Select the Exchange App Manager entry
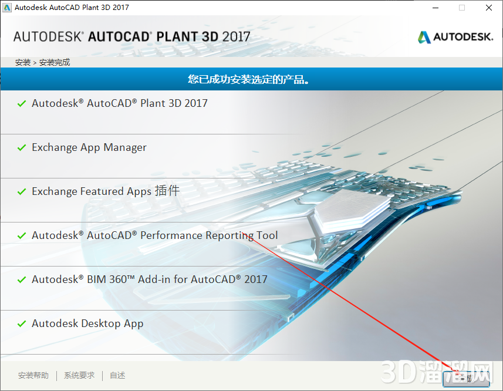Image resolution: width=503 pixels, height=391 pixels. pos(89,147)
